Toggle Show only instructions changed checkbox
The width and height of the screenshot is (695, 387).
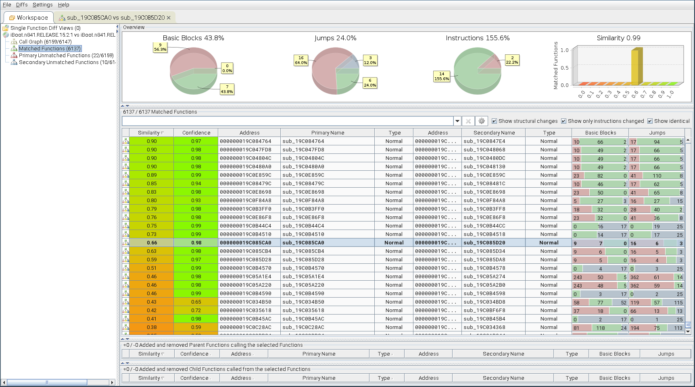pos(564,121)
